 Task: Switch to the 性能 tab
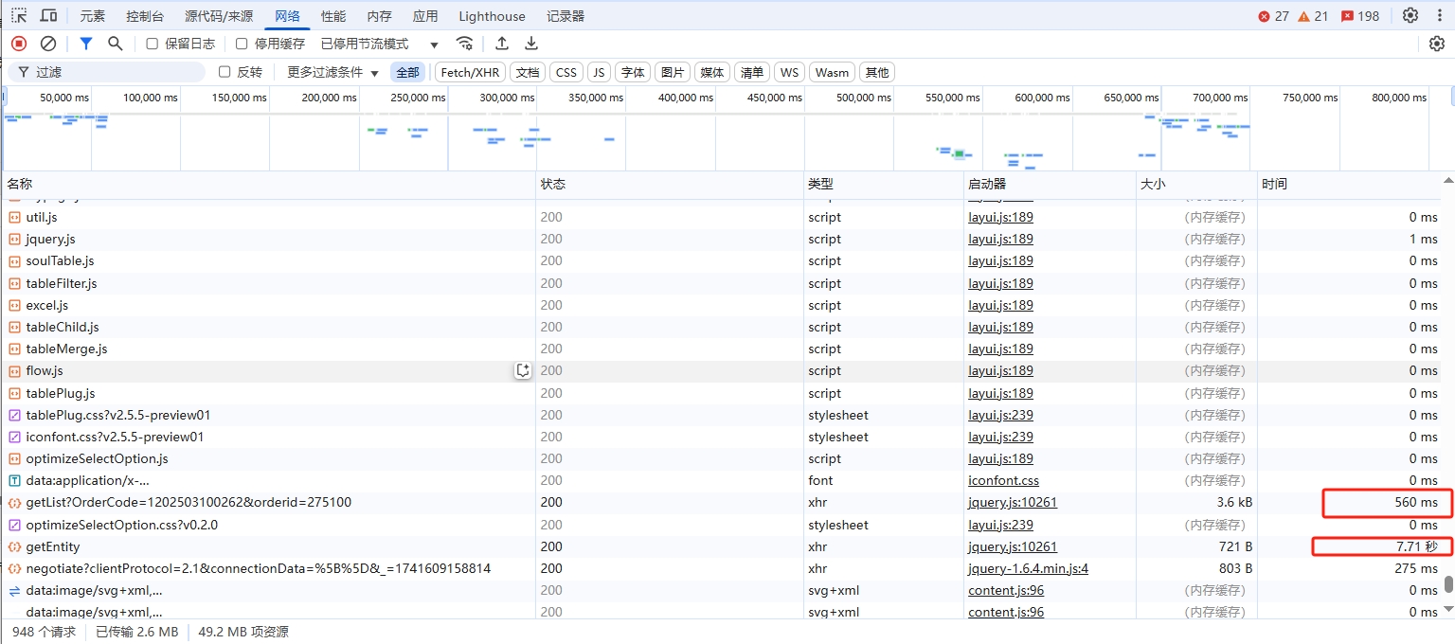pyautogui.click(x=332, y=16)
